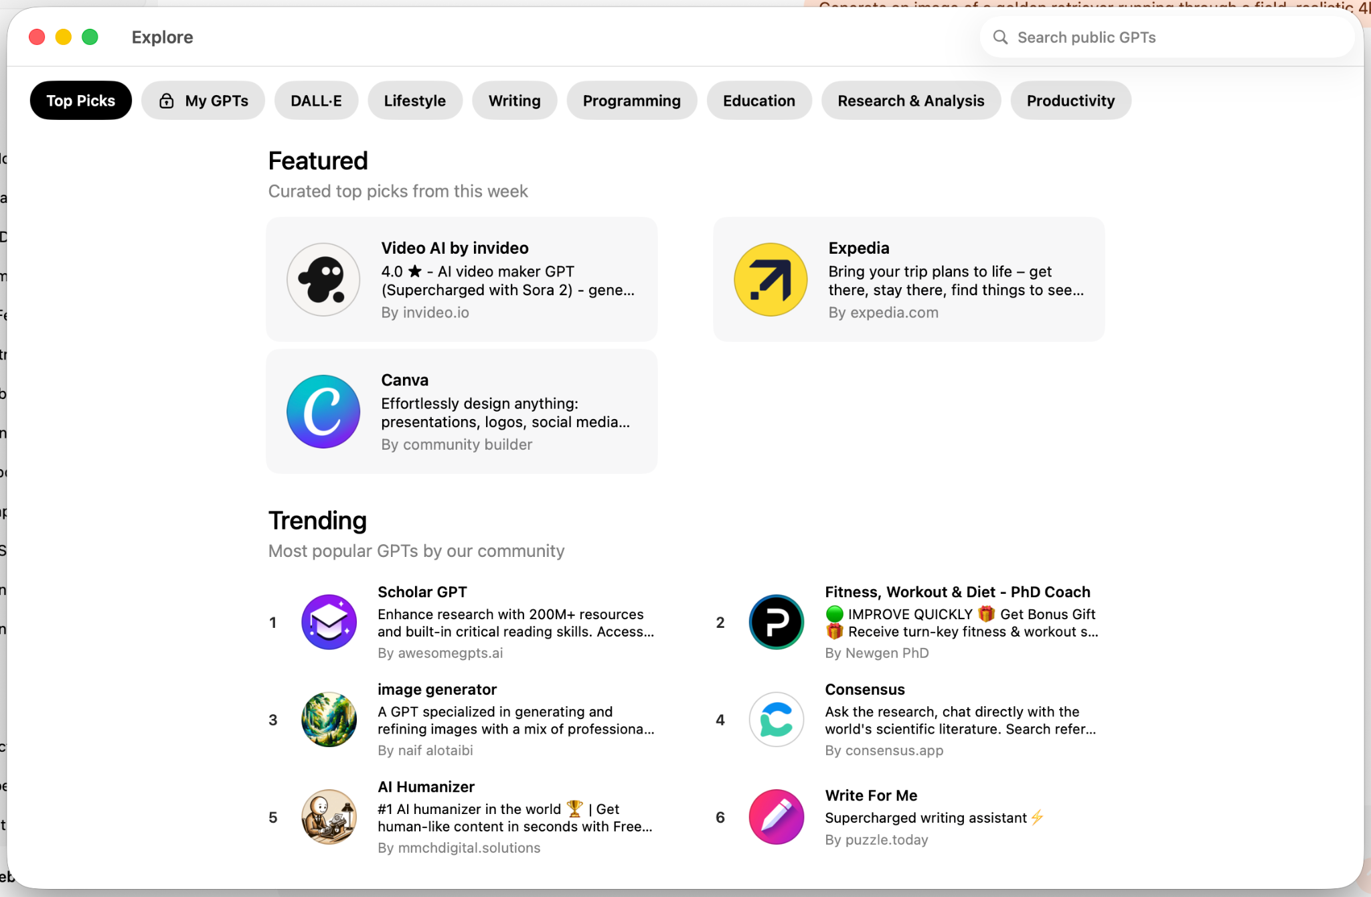Click the 'By consensus.app' author text
This screenshot has height=897, width=1371.
pos(884,750)
